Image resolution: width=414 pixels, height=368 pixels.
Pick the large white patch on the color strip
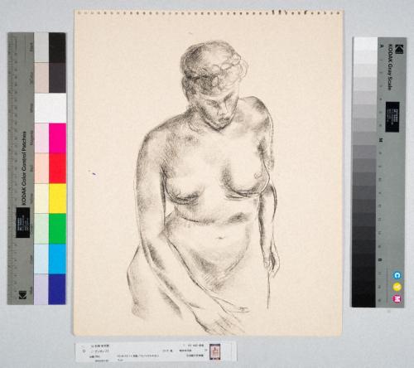[x=51, y=108]
